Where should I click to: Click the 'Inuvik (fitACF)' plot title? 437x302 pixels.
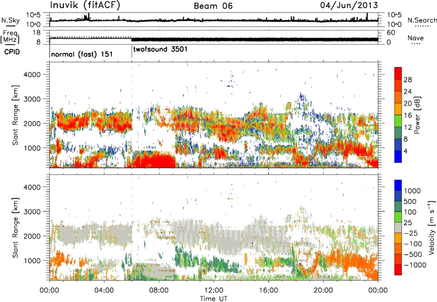click(85, 5)
